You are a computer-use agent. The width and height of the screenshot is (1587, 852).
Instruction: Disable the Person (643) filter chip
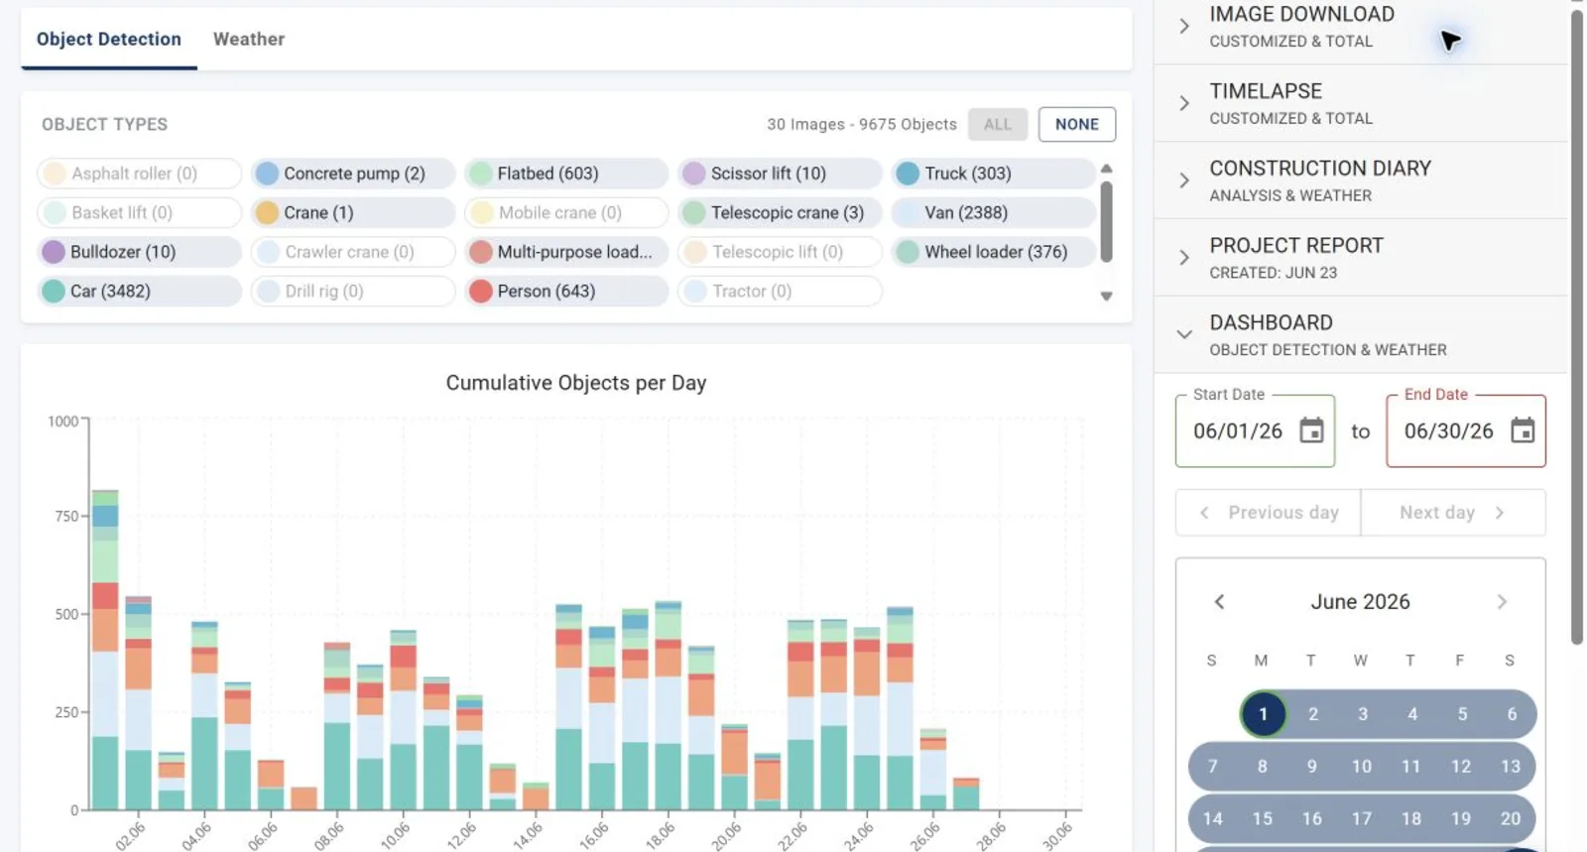click(566, 291)
